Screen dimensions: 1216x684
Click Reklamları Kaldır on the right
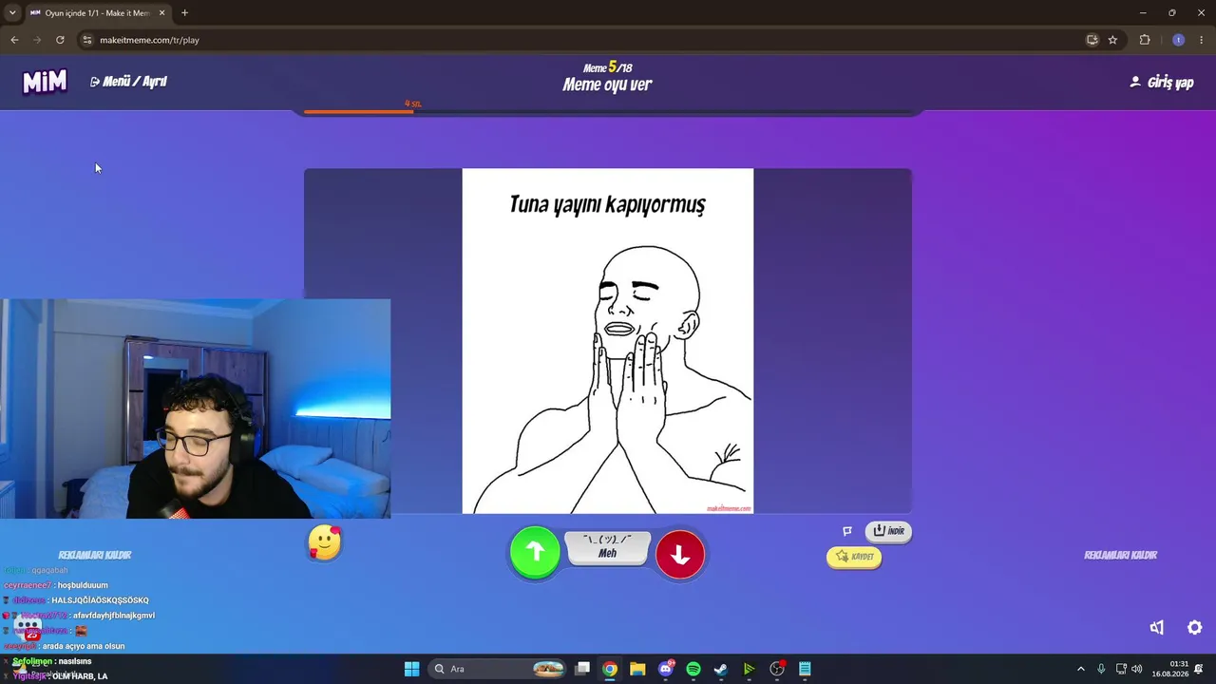[x=1121, y=555]
